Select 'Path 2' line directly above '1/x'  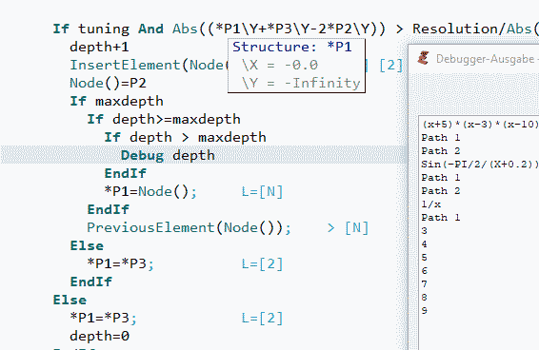point(441,191)
